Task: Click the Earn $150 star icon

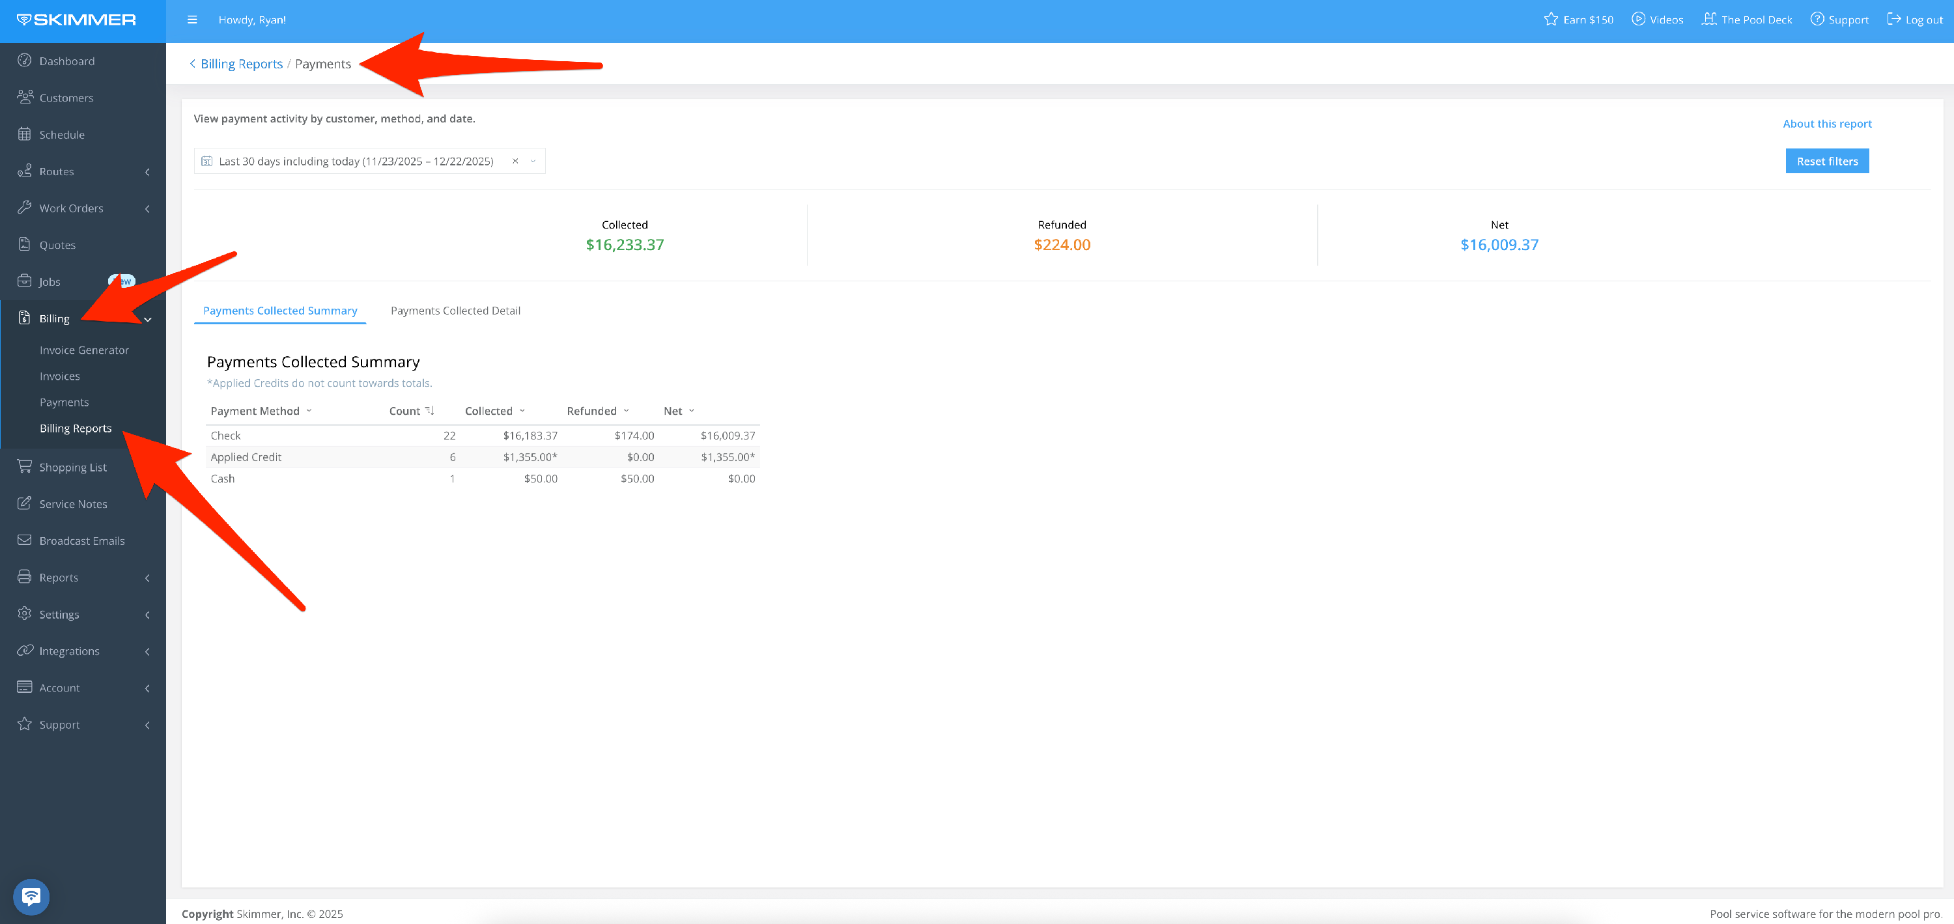Action: coord(1550,20)
